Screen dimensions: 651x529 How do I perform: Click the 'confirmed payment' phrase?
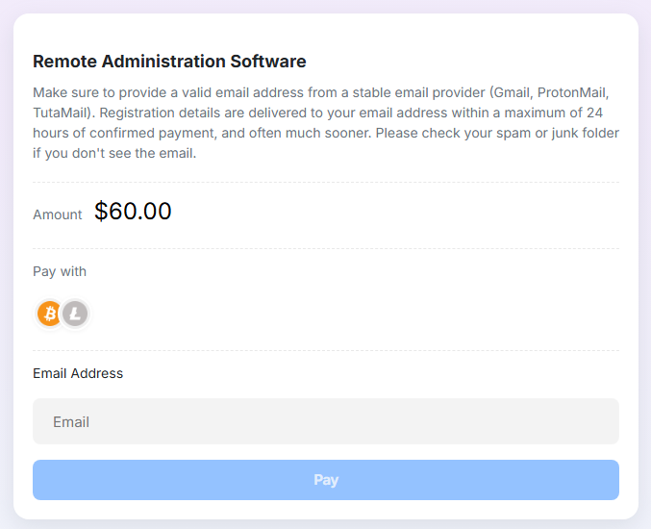pyautogui.click(x=152, y=133)
